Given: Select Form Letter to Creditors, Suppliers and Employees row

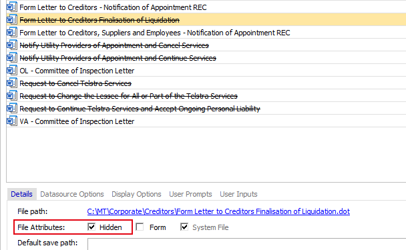Looking at the screenshot, I should [206, 33].
